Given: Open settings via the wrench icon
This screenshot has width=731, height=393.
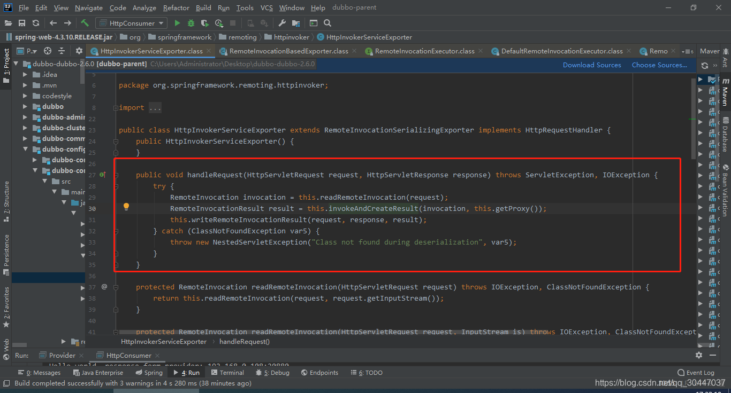Looking at the screenshot, I should 282,23.
